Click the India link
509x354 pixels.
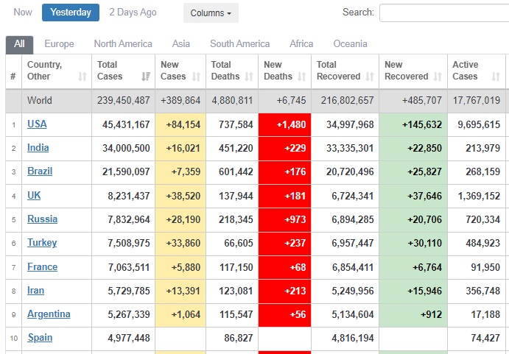[38, 148]
